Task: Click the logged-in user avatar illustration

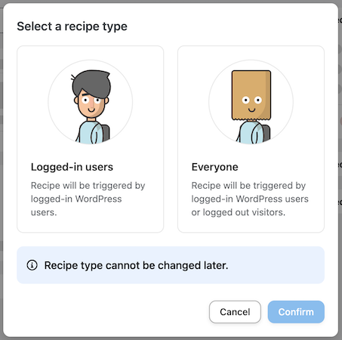Action: coord(91,102)
